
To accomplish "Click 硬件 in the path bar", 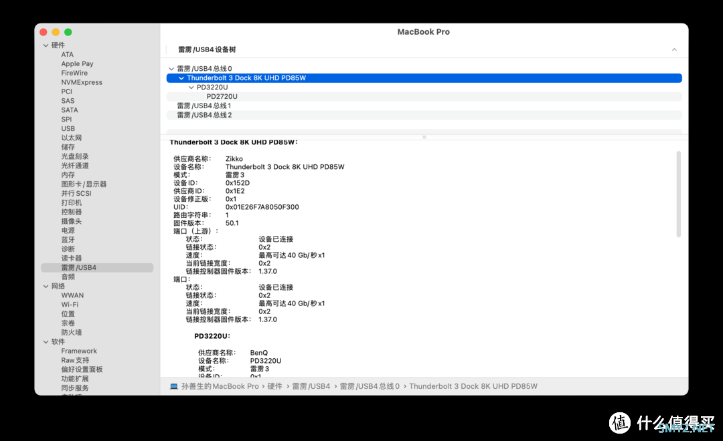I will pyautogui.click(x=274, y=387).
